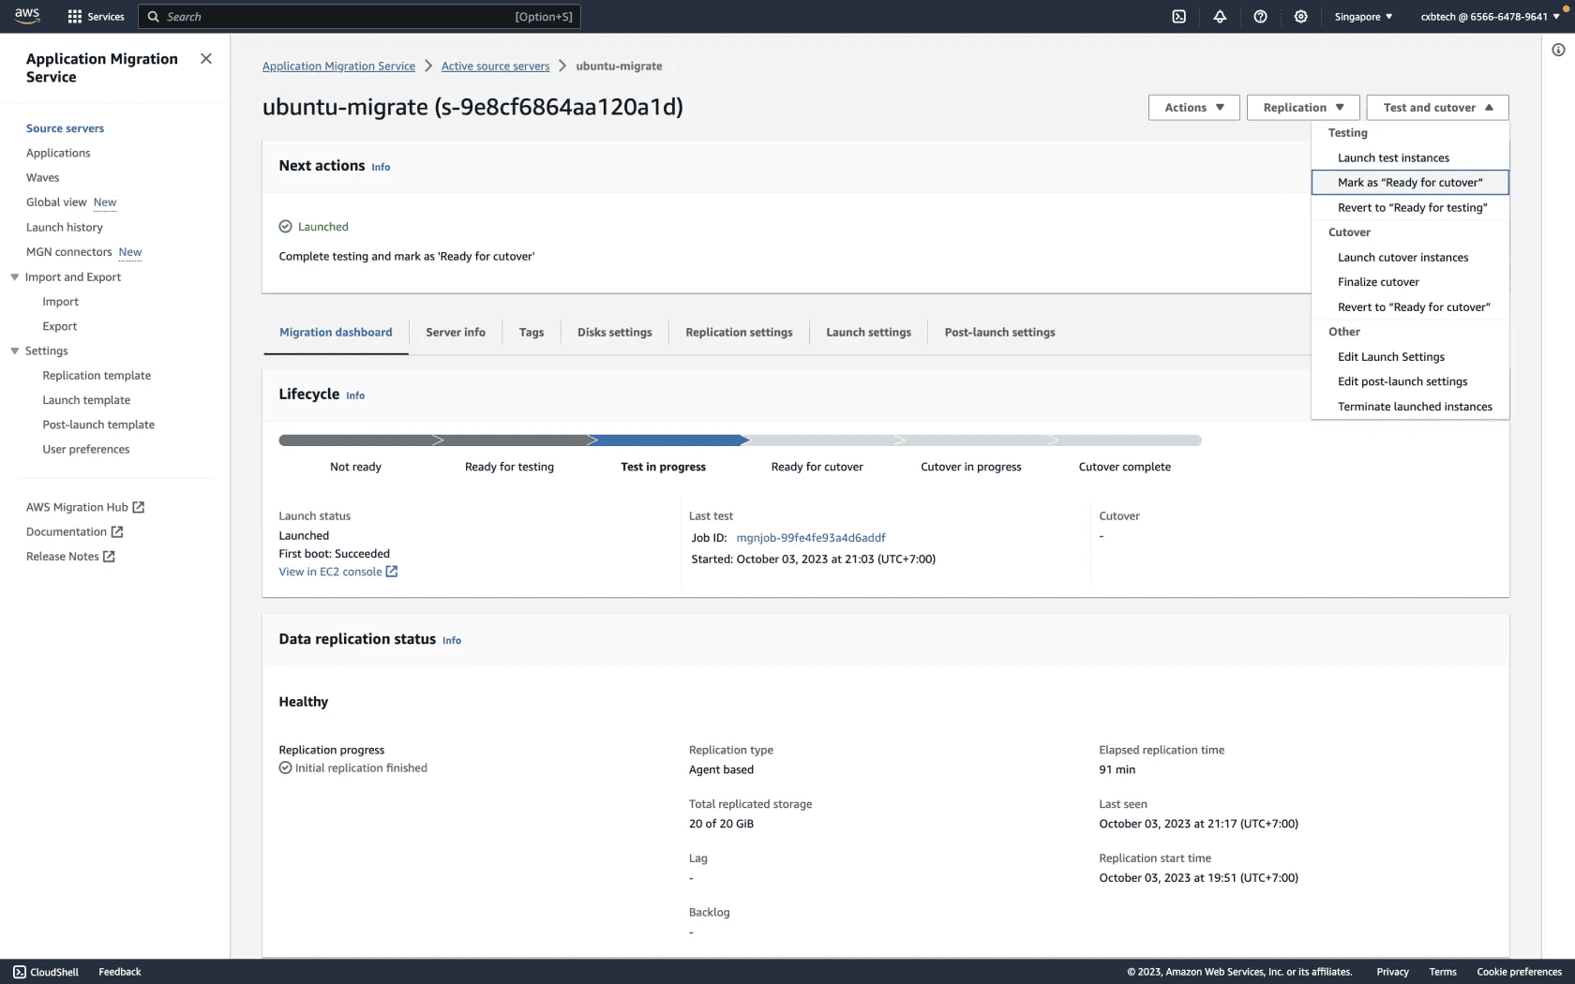Collapse the Test and cutover dropdown

(1438, 108)
